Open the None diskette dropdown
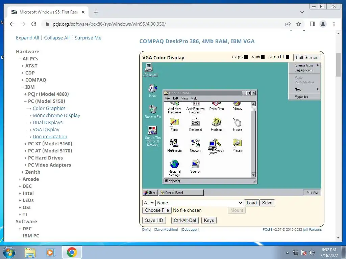This screenshot has width=346, height=259. coord(199,203)
